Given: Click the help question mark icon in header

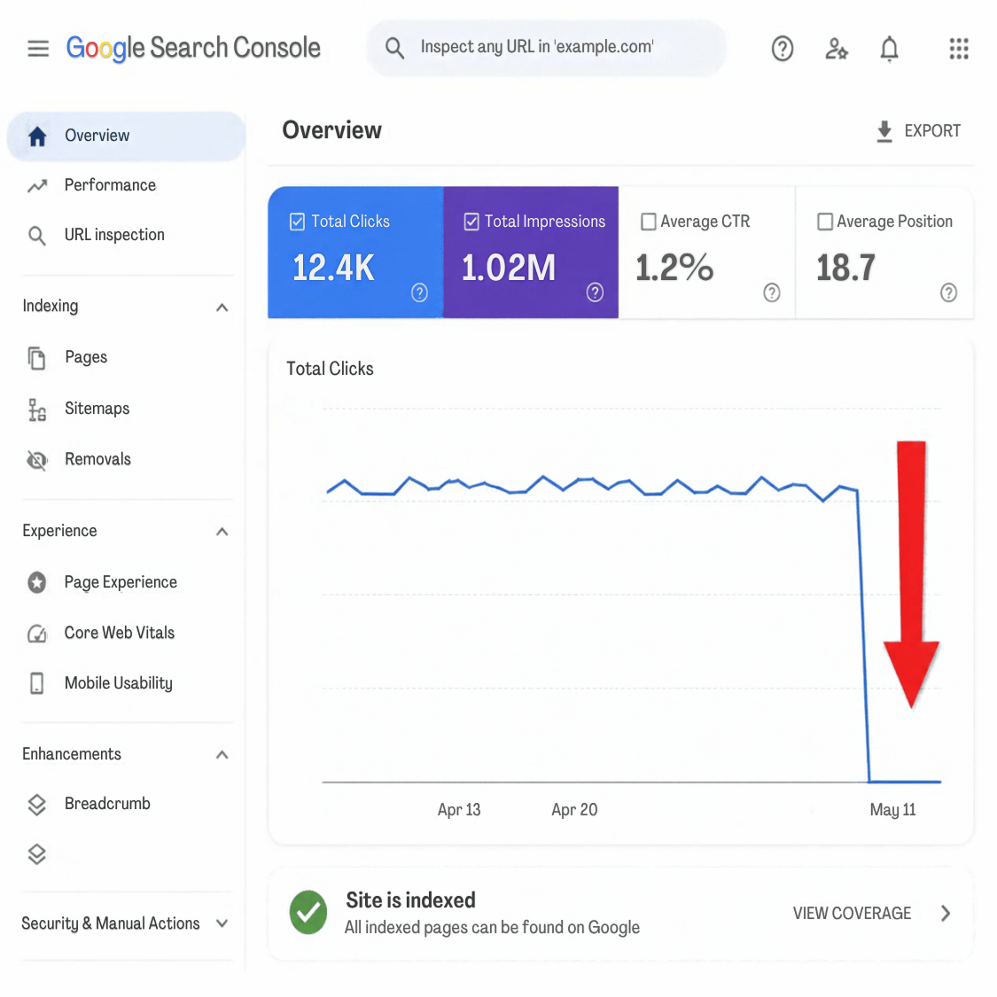Looking at the screenshot, I should click(782, 49).
